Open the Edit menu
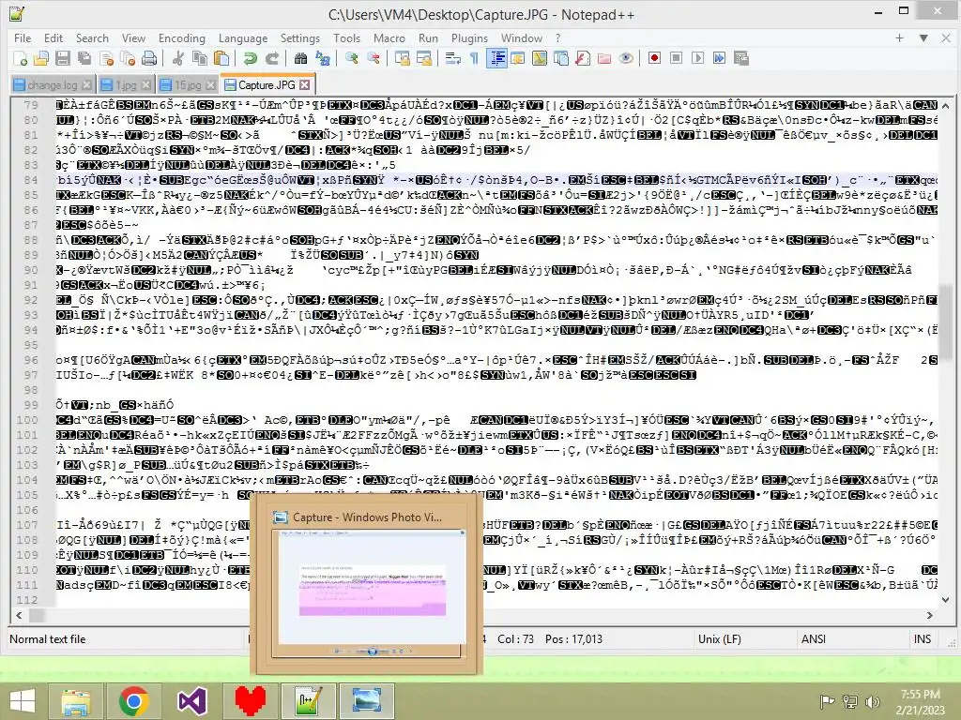Image resolution: width=961 pixels, height=720 pixels. pos(53,37)
